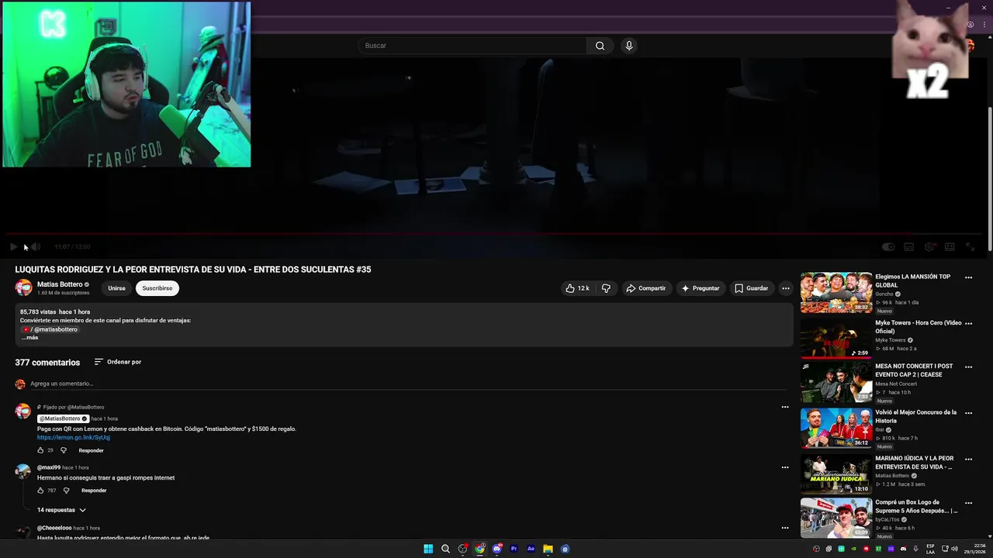Viewport: 993px width, 558px height.
Task: Like the @maxi99 comment with 787 likes
Action: point(41,491)
